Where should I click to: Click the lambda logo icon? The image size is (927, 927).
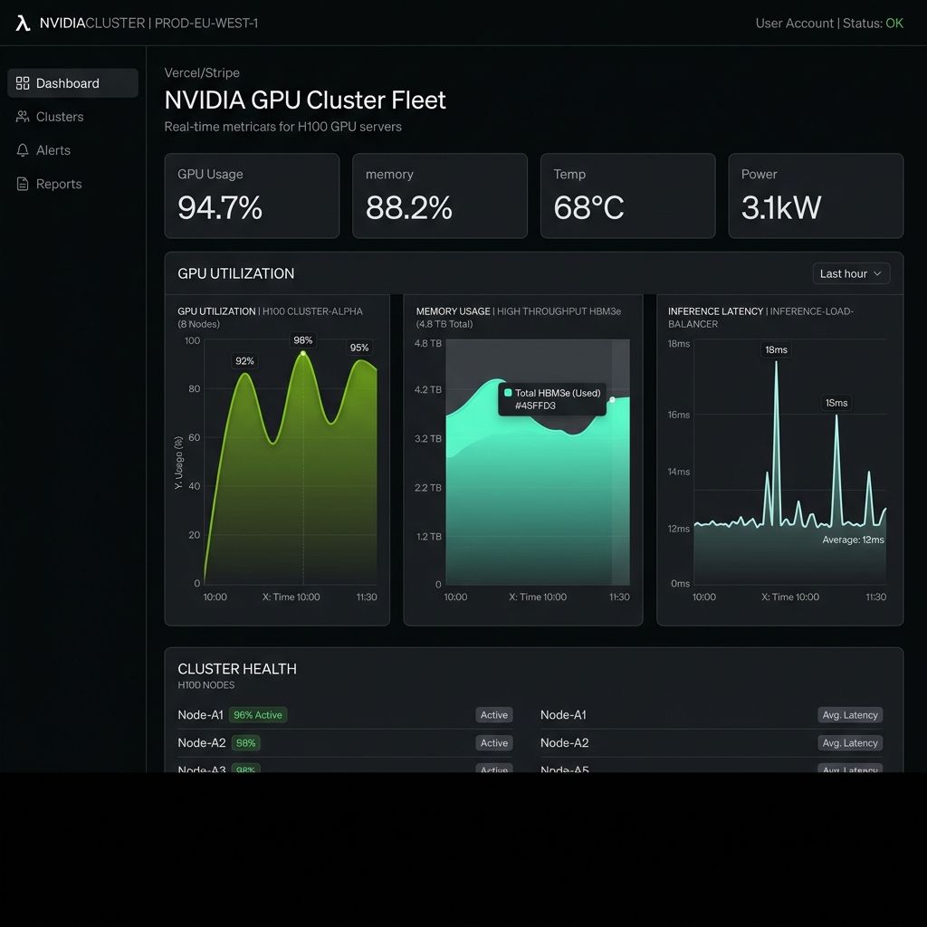coord(23,23)
